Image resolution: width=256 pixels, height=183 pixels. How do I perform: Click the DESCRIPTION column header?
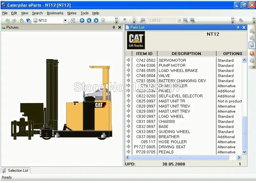pos(186,53)
